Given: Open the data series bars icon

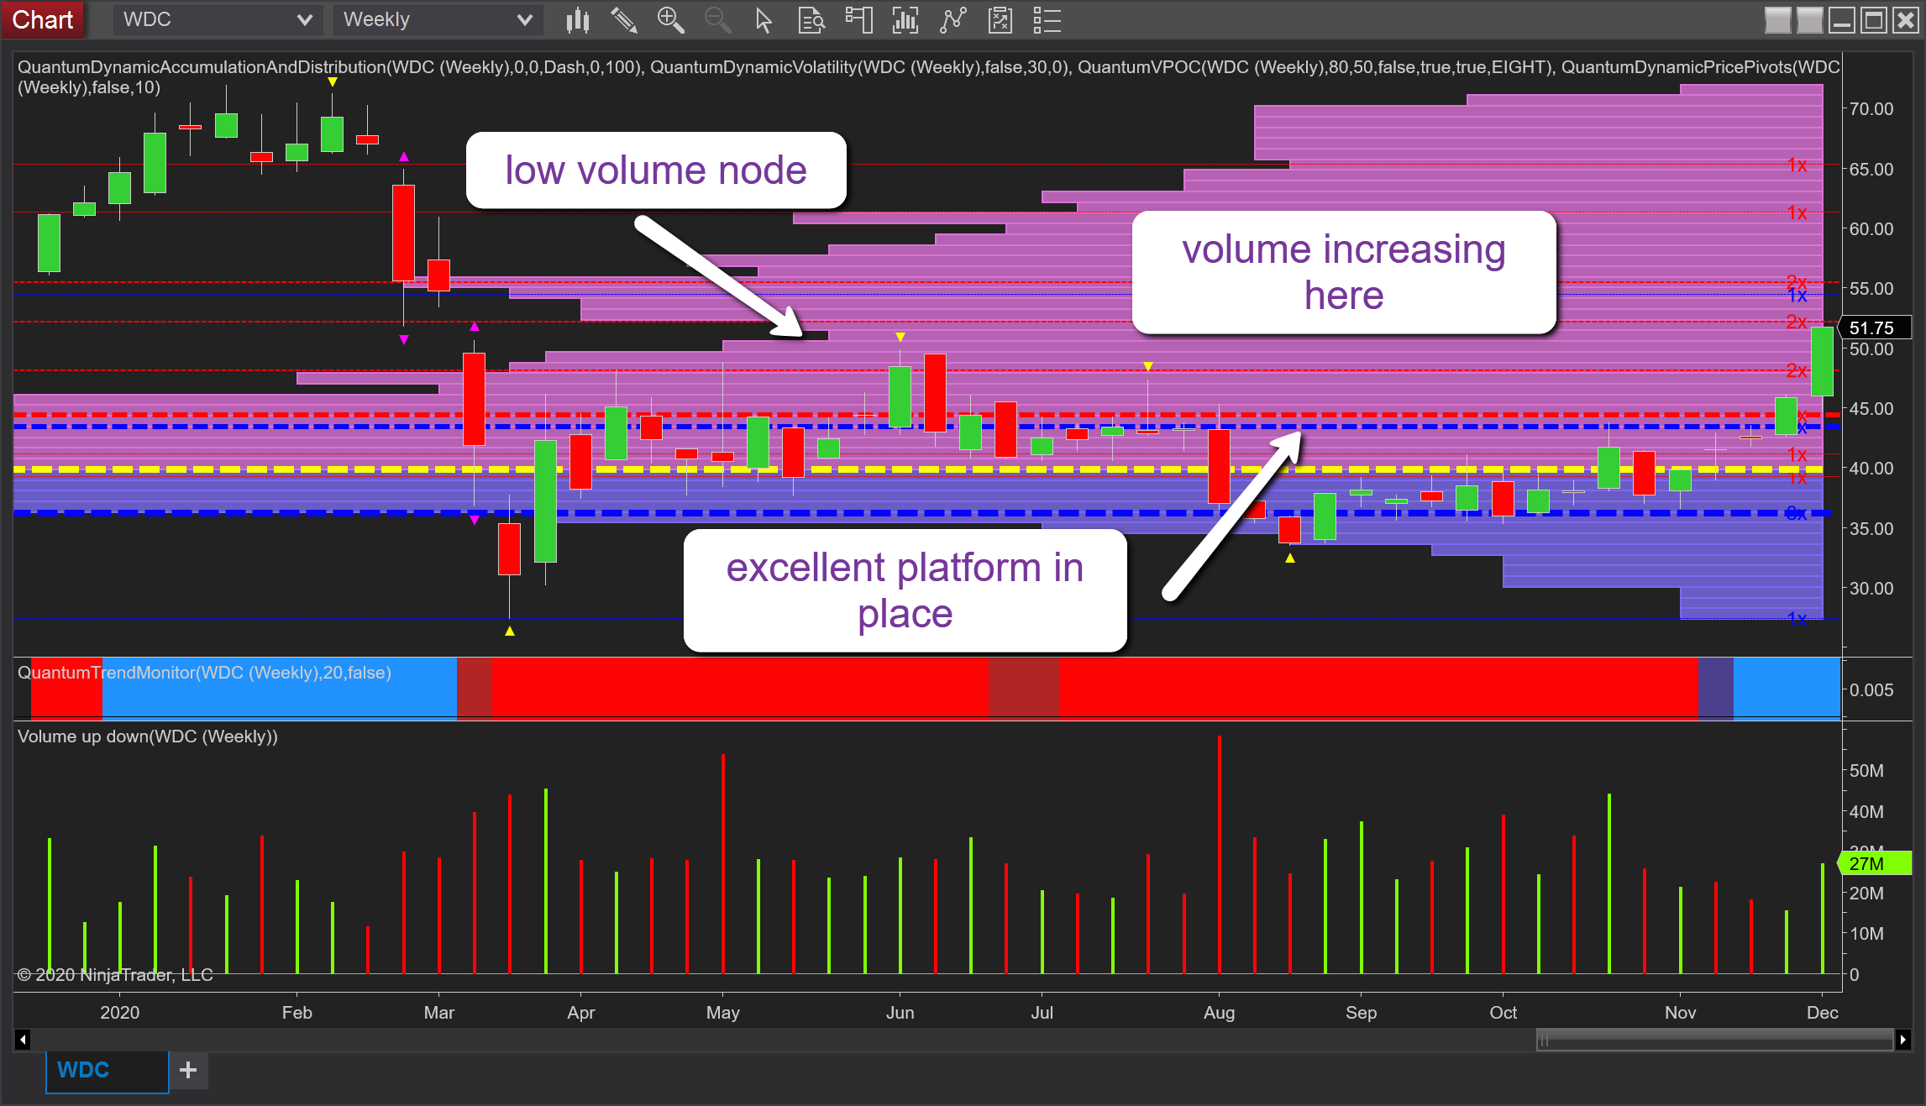Looking at the screenshot, I should 905,20.
